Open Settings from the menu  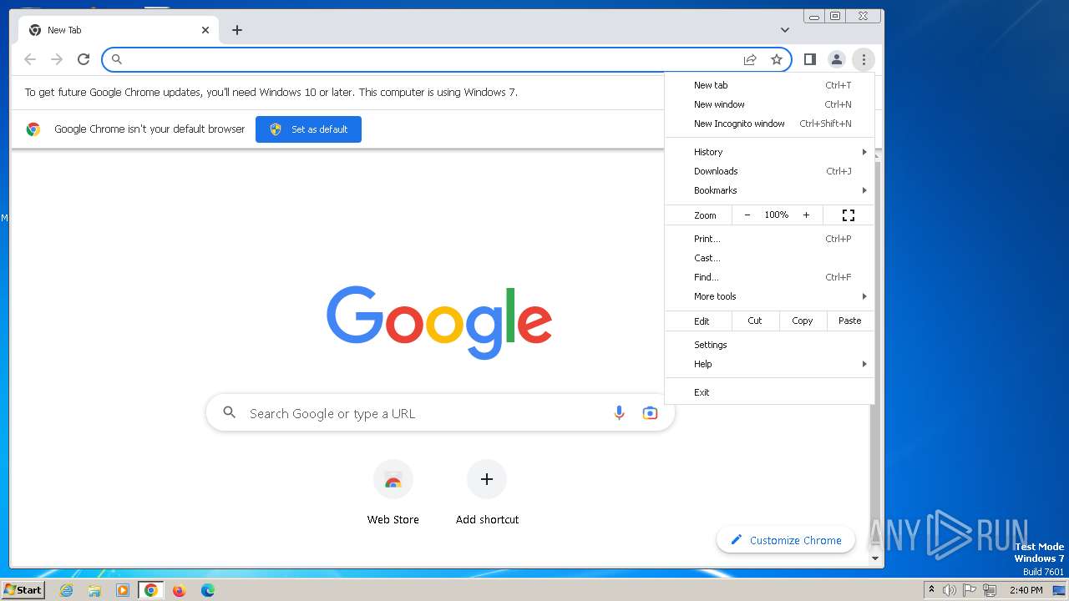(770, 345)
